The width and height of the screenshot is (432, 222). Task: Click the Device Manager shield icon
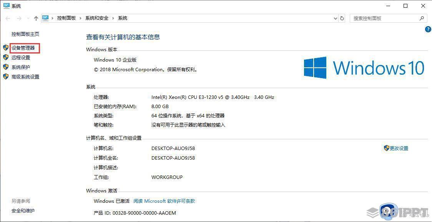click(x=6, y=48)
